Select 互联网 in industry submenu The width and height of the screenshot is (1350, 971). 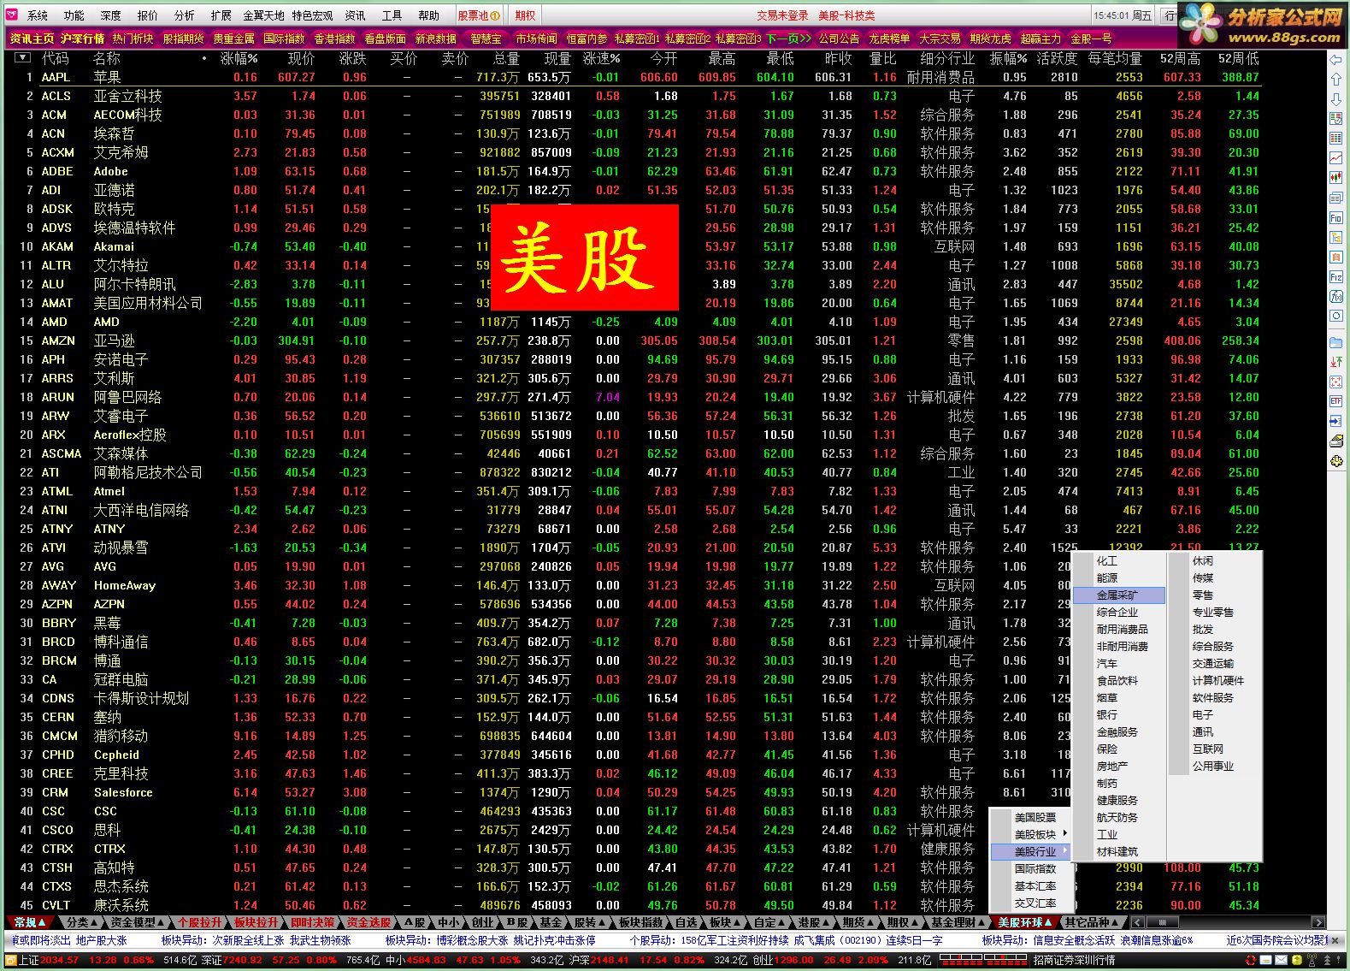[1208, 749]
